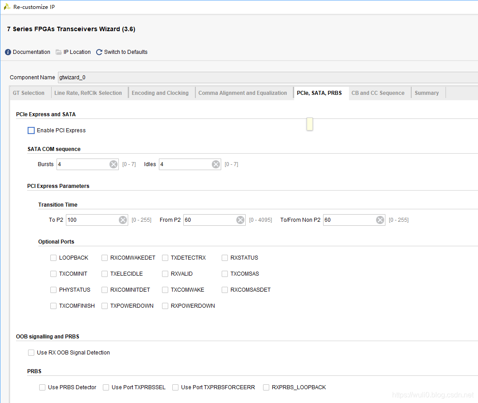The width and height of the screenshot is (478, 403).
Task: Click the wizard title "7 Series FPGAs Transceivers Wizard (3.6)"
Action: point(71,29)
